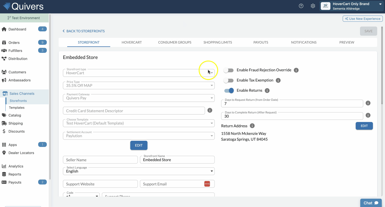
Task: Switch to the PAYOUTS tab
Action: (x=261, y=42)
